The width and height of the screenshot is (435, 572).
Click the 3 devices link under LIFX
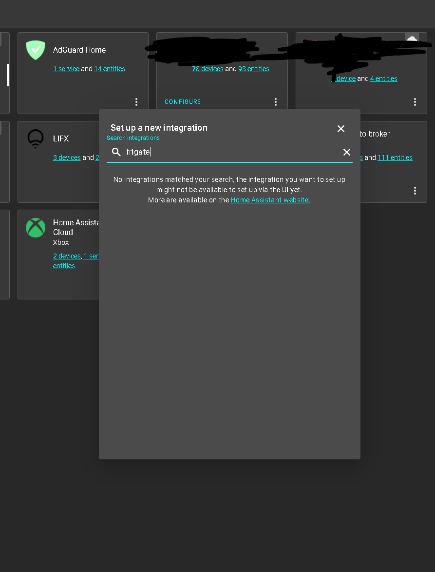coord(66,158)
